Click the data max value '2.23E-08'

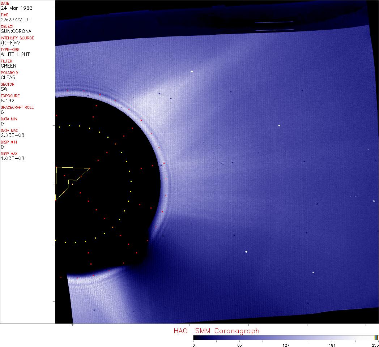13,135
